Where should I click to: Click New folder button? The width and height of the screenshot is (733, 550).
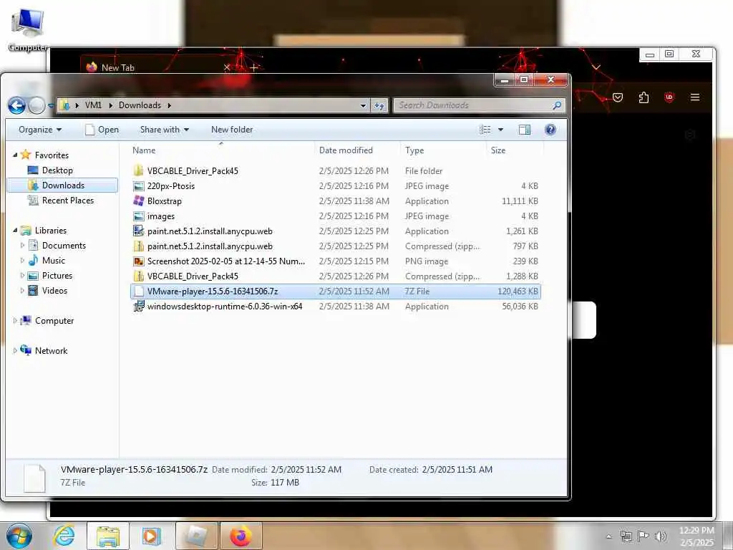point(232,130)
